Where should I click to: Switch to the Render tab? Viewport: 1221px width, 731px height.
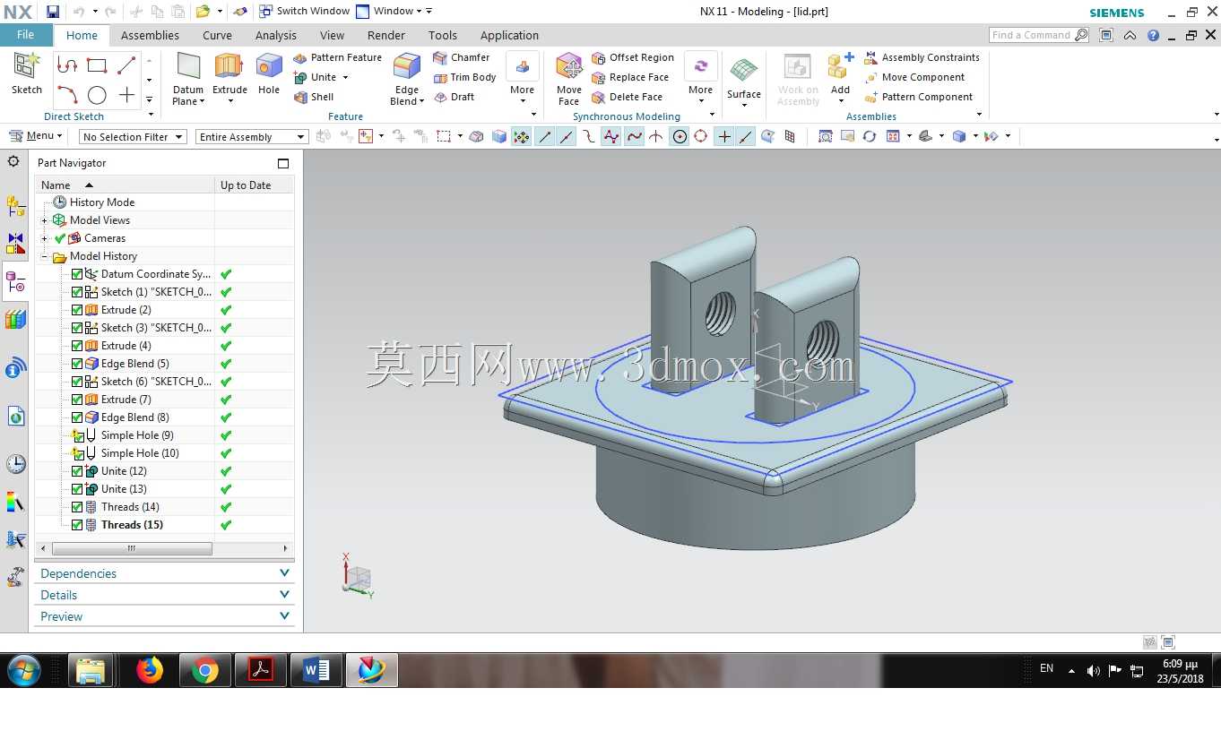(x=386, y=35)
